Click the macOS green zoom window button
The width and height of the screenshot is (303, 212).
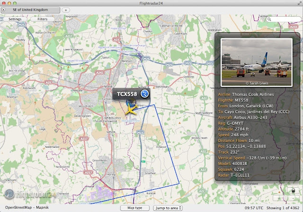(15, 3)
